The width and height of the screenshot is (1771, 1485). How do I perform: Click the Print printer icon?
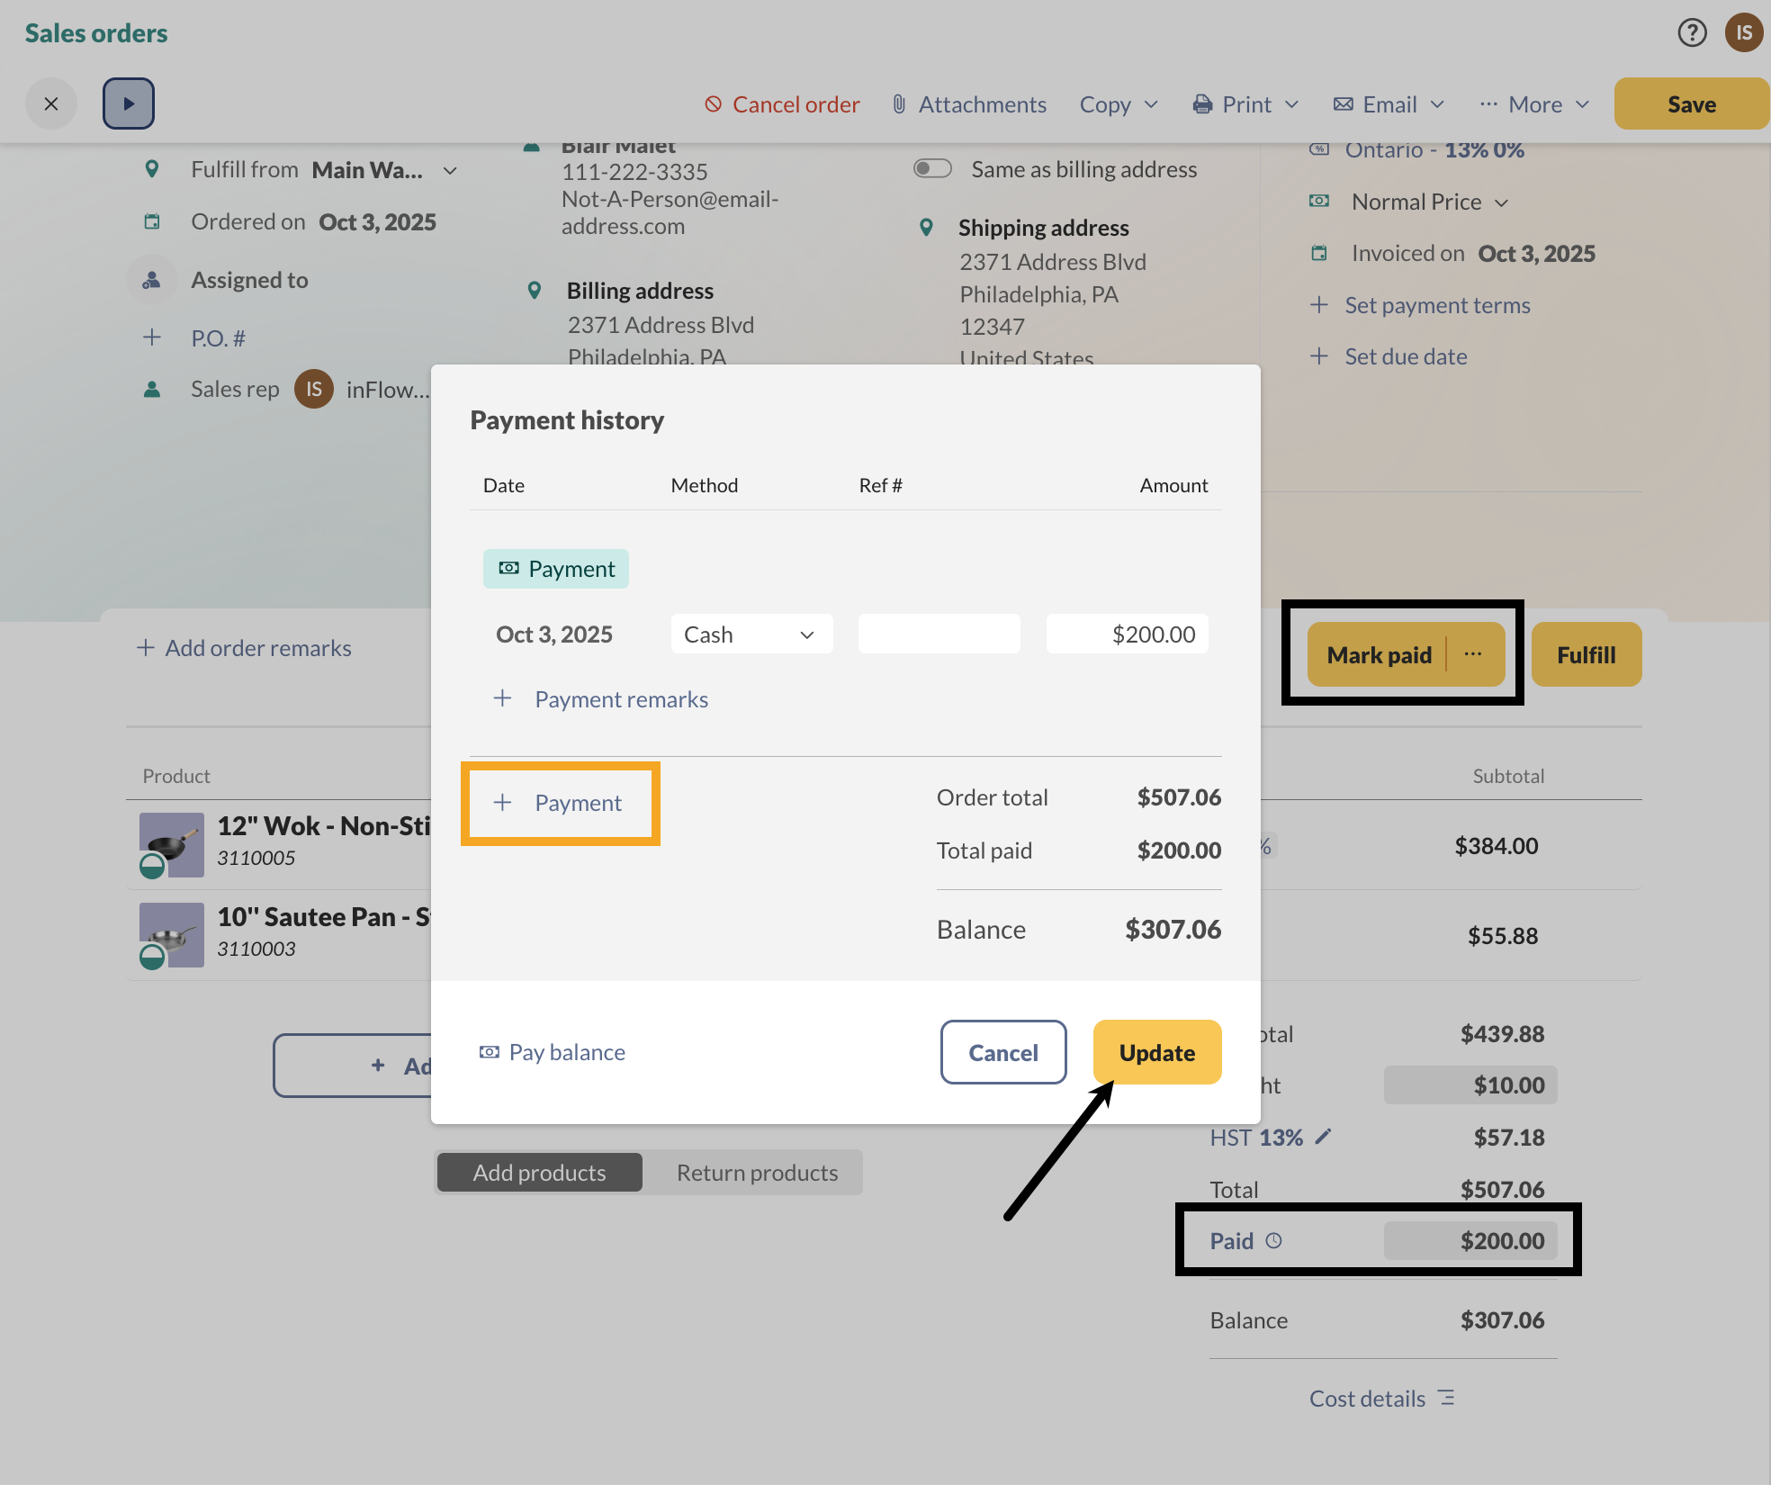pyautogui.click(x=1200, y=103)
